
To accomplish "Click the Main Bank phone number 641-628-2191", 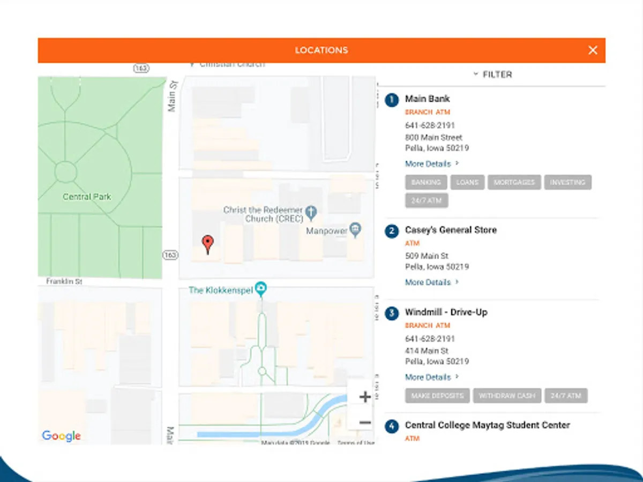I will point(430,125).
